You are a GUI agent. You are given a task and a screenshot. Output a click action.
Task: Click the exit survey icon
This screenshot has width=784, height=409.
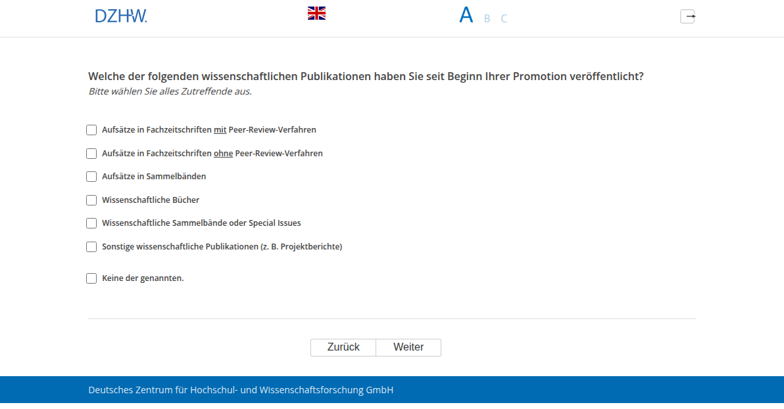(687, 16)
